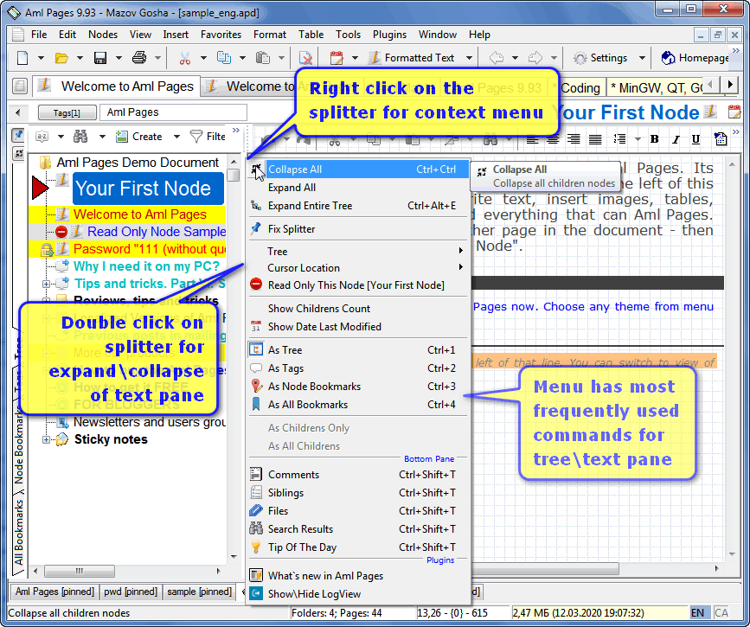Click the Tags[1] button
Viewport: 750px width, 627px height.
coord(67,113)
